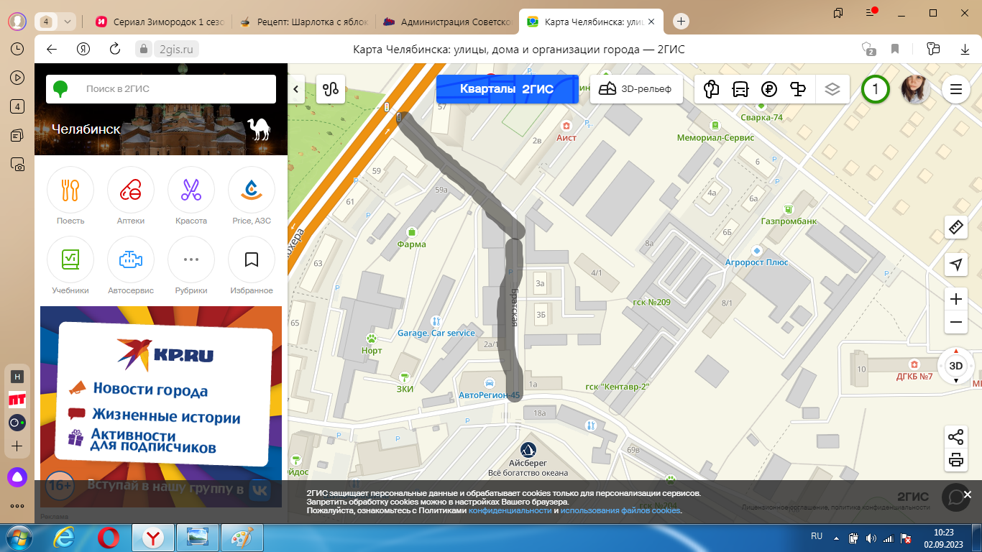Click the Yandex Я home button

coord(83,49)
